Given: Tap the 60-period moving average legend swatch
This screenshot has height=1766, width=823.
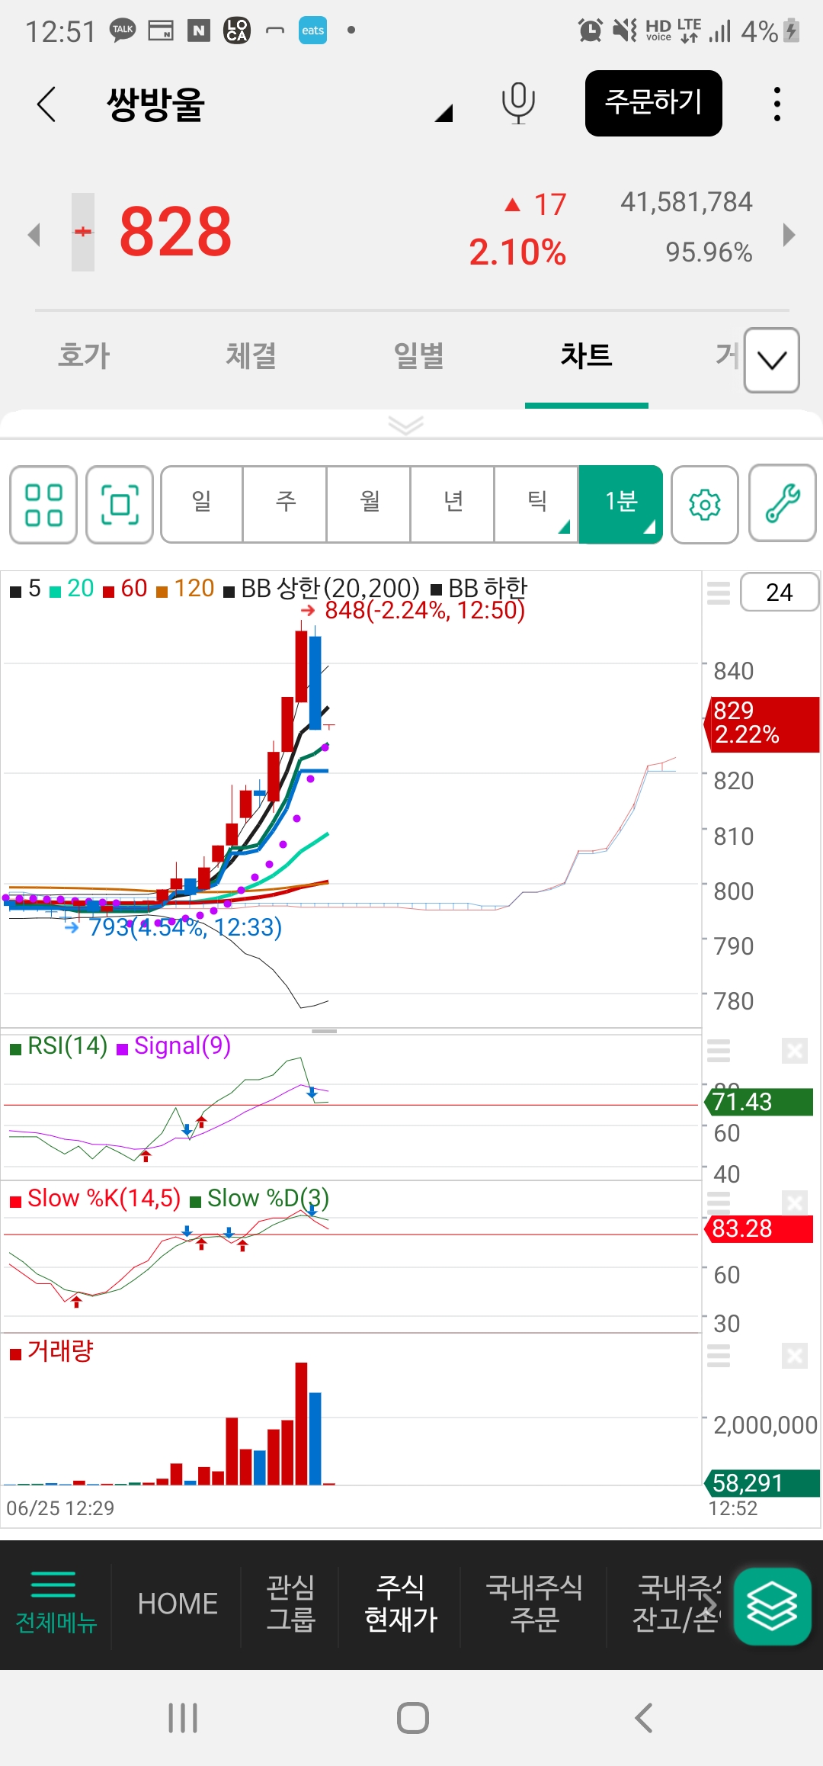Looking at the screenshot, I should (108, 591).
